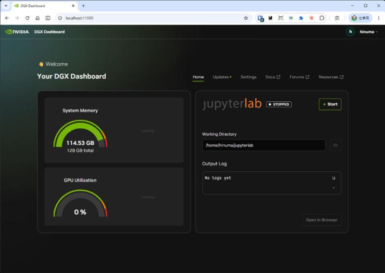
Task: Go back with browser back arrow
Action: [x=7, y=18]
